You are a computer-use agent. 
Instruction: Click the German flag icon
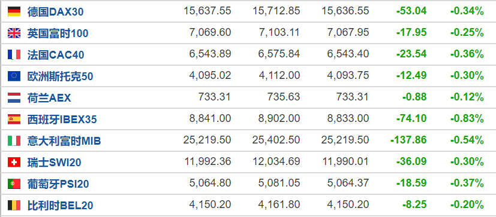(x=14, y=12)
